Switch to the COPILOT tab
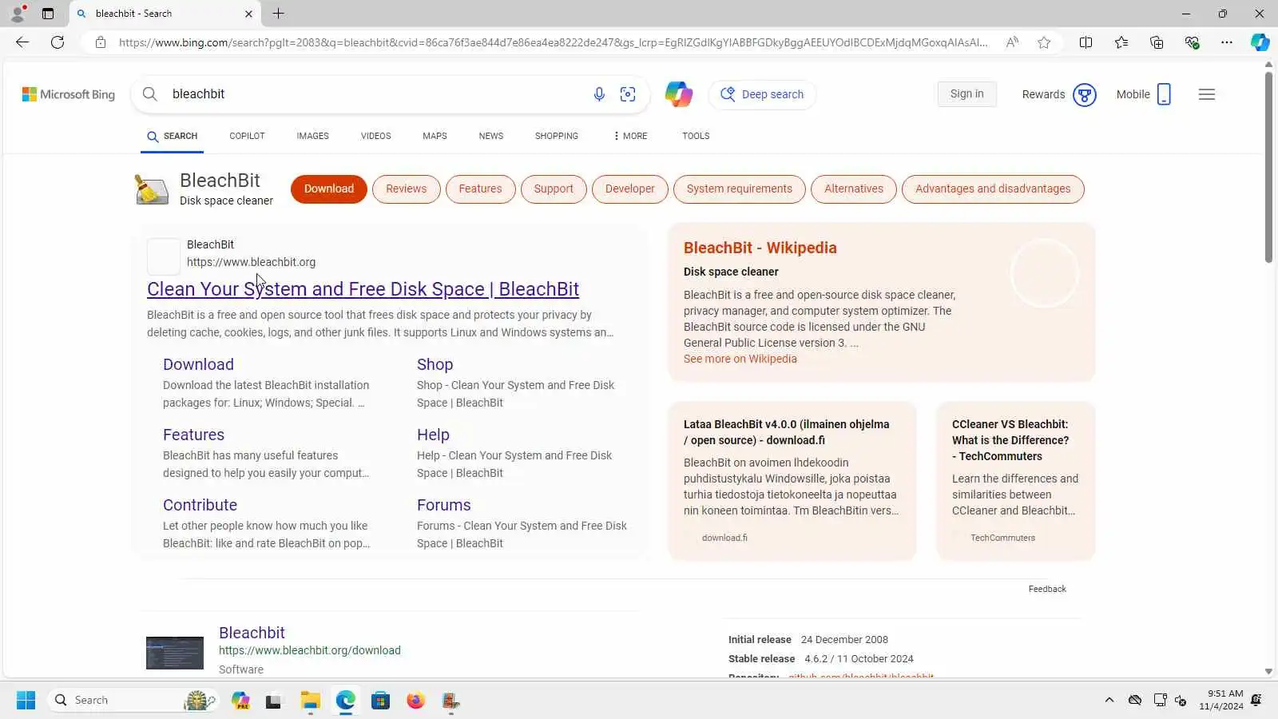 [x=247, y=136]
